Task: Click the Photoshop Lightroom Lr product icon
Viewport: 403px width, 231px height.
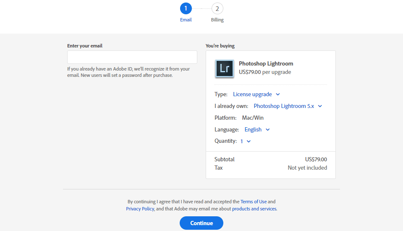Action: click(224, 68)
